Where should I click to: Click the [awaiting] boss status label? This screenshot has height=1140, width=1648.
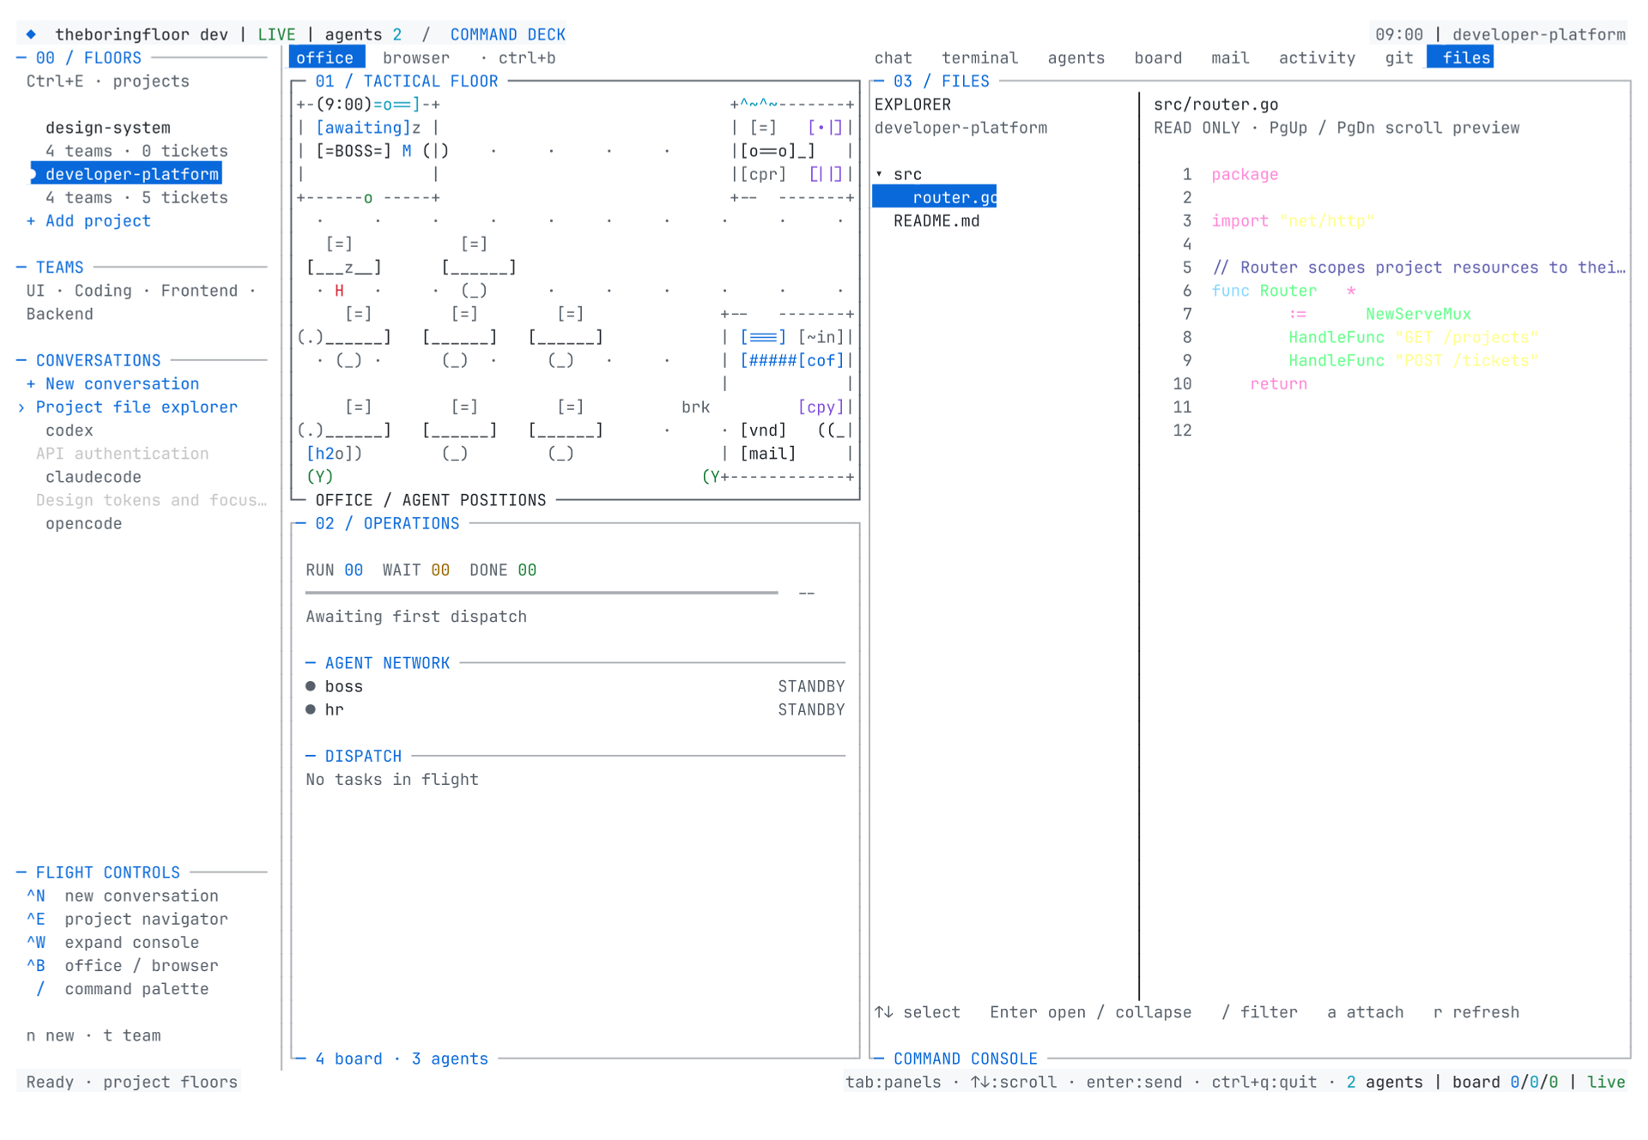pyautogui.click(x=363, y=128)
